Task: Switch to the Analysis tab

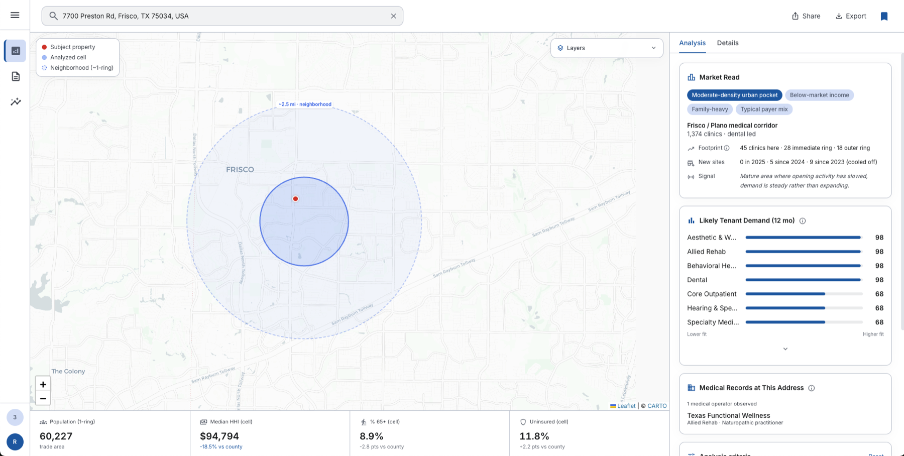Action: (692, 43)
